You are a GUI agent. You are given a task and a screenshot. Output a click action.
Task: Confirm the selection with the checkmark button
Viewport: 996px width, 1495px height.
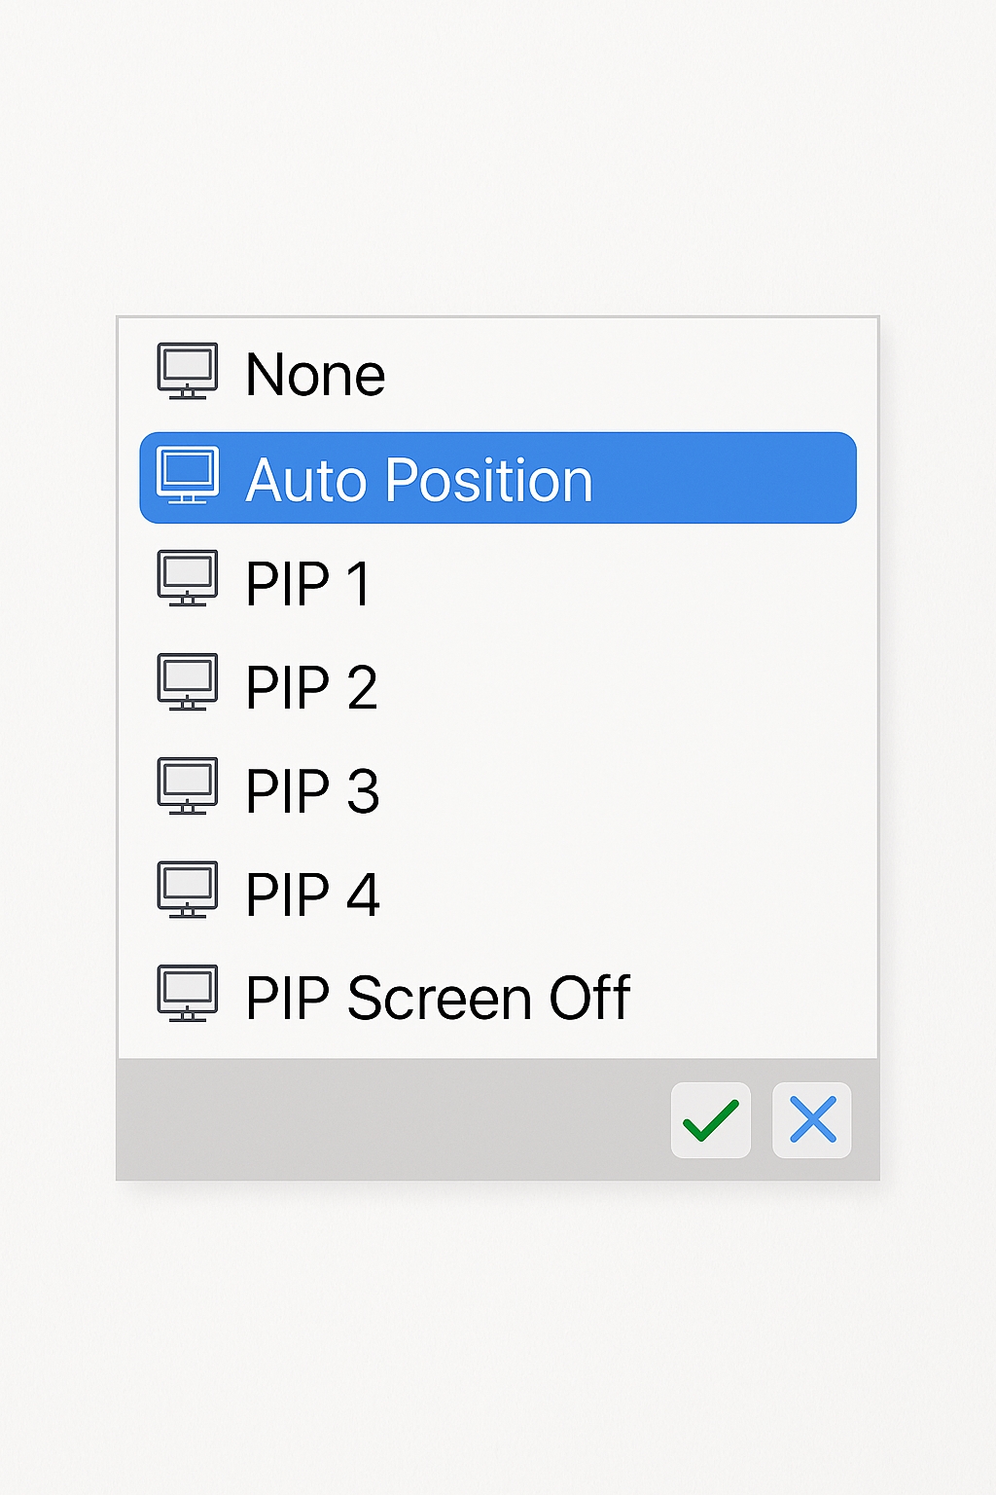click(x=710, y=1120)
